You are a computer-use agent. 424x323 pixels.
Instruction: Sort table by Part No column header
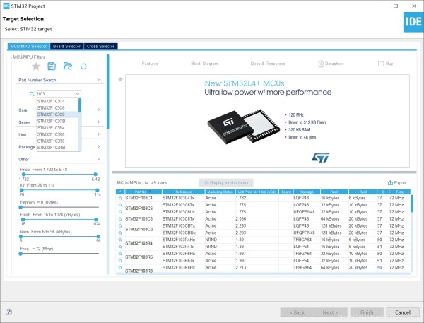tap(143, 192)
